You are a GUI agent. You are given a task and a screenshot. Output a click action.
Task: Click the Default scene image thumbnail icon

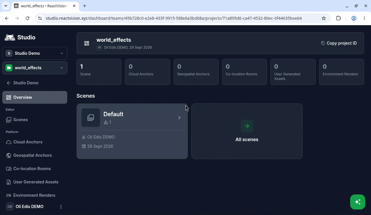pos(91,118)
